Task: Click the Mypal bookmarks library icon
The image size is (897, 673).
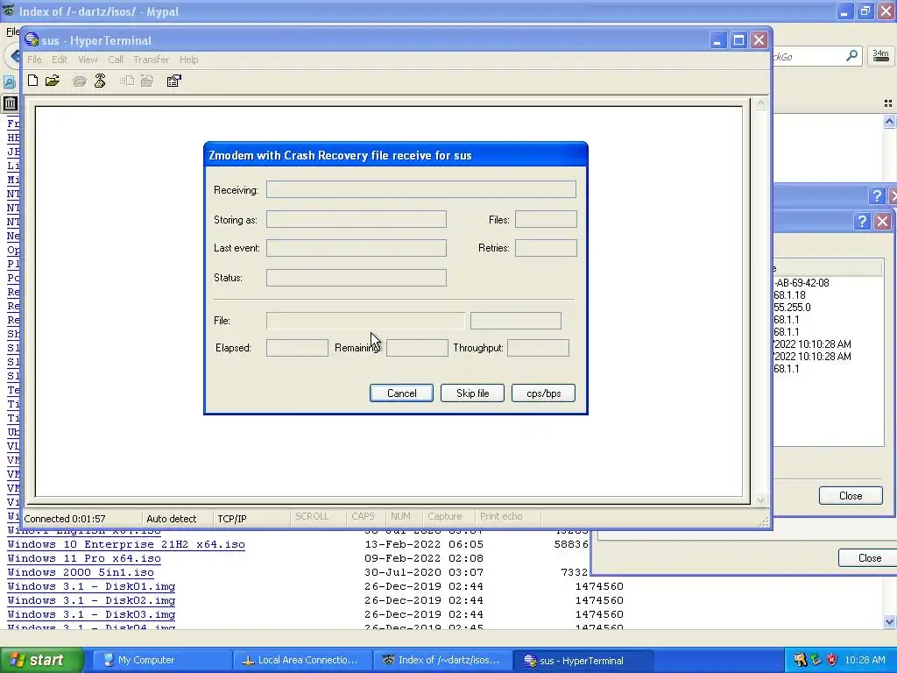Action: (x=10, y=103)
